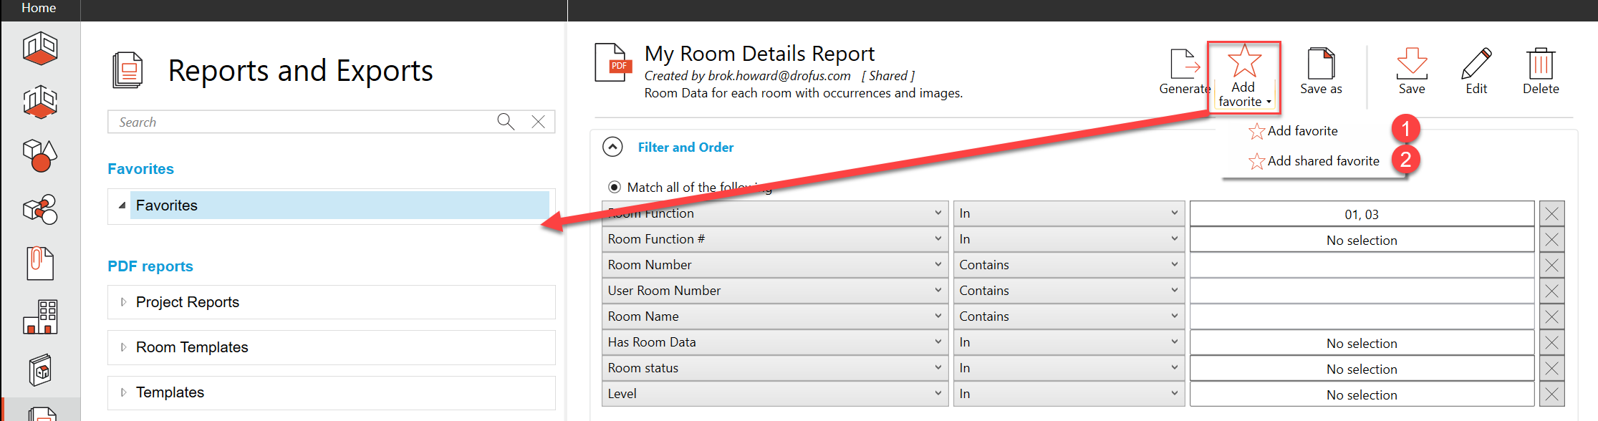This screenshot has height=421, width=1598.
Task: Choose Add shared favorite menu item
Action: [1322, 161]
